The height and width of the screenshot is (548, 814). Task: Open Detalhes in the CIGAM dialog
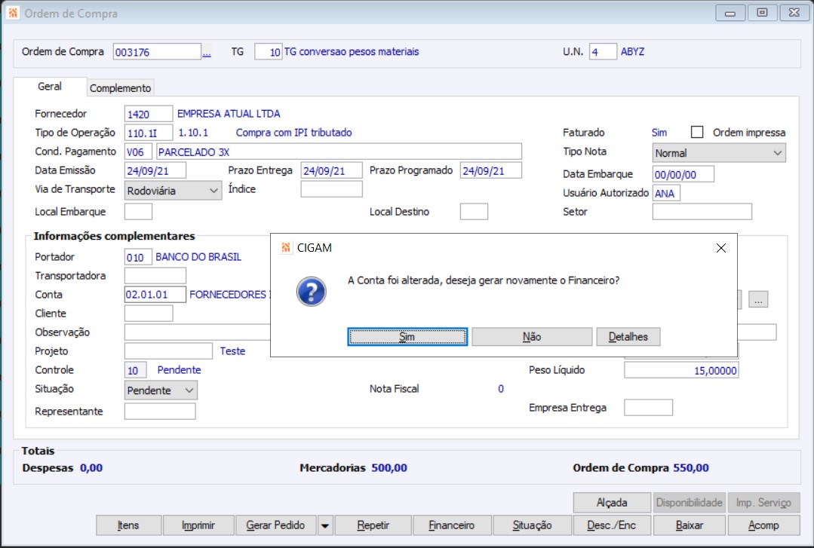click(x=628, y=337)
